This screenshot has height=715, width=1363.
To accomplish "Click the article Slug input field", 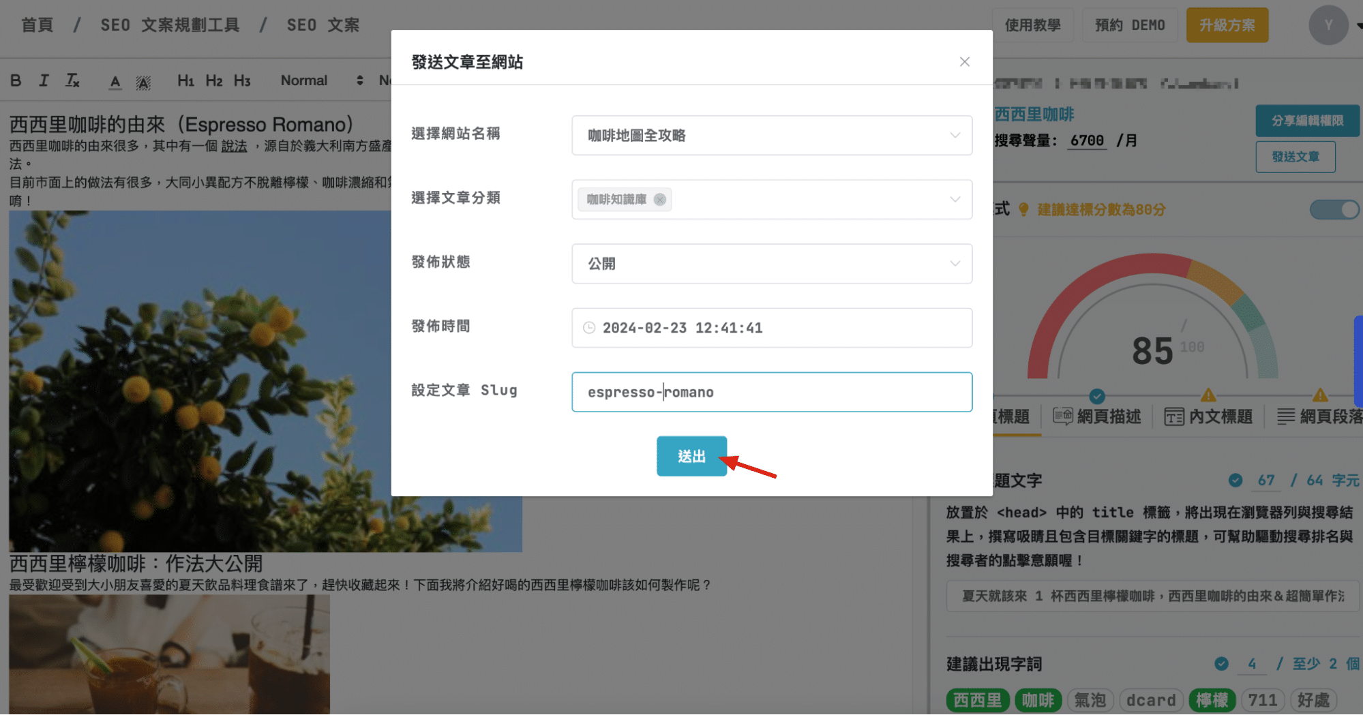I will point(771,392).
